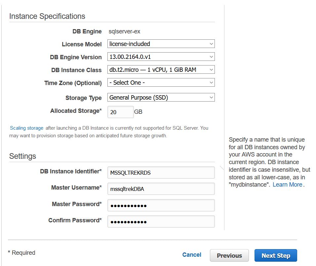Viewport: 316px width, 266px height.
Task: Click the Allocated Storage GB field
Action: (120, 112)
